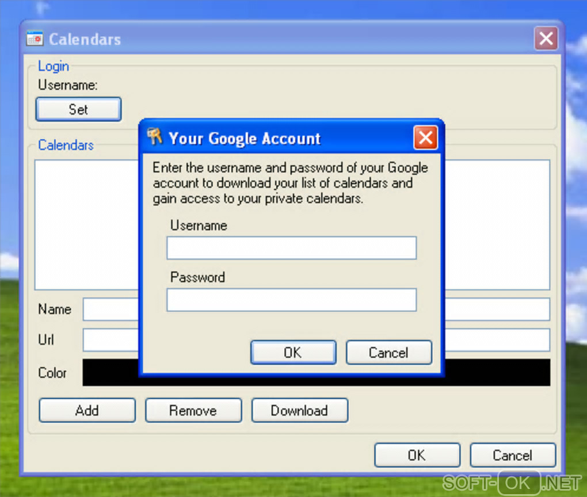Click the 'Login' group heading
This screenshot has height=497, width=587.
[x=54, y=66]
